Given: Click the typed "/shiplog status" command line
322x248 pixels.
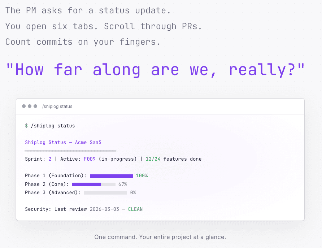Looking at the screenshot, I should (53, 126).
